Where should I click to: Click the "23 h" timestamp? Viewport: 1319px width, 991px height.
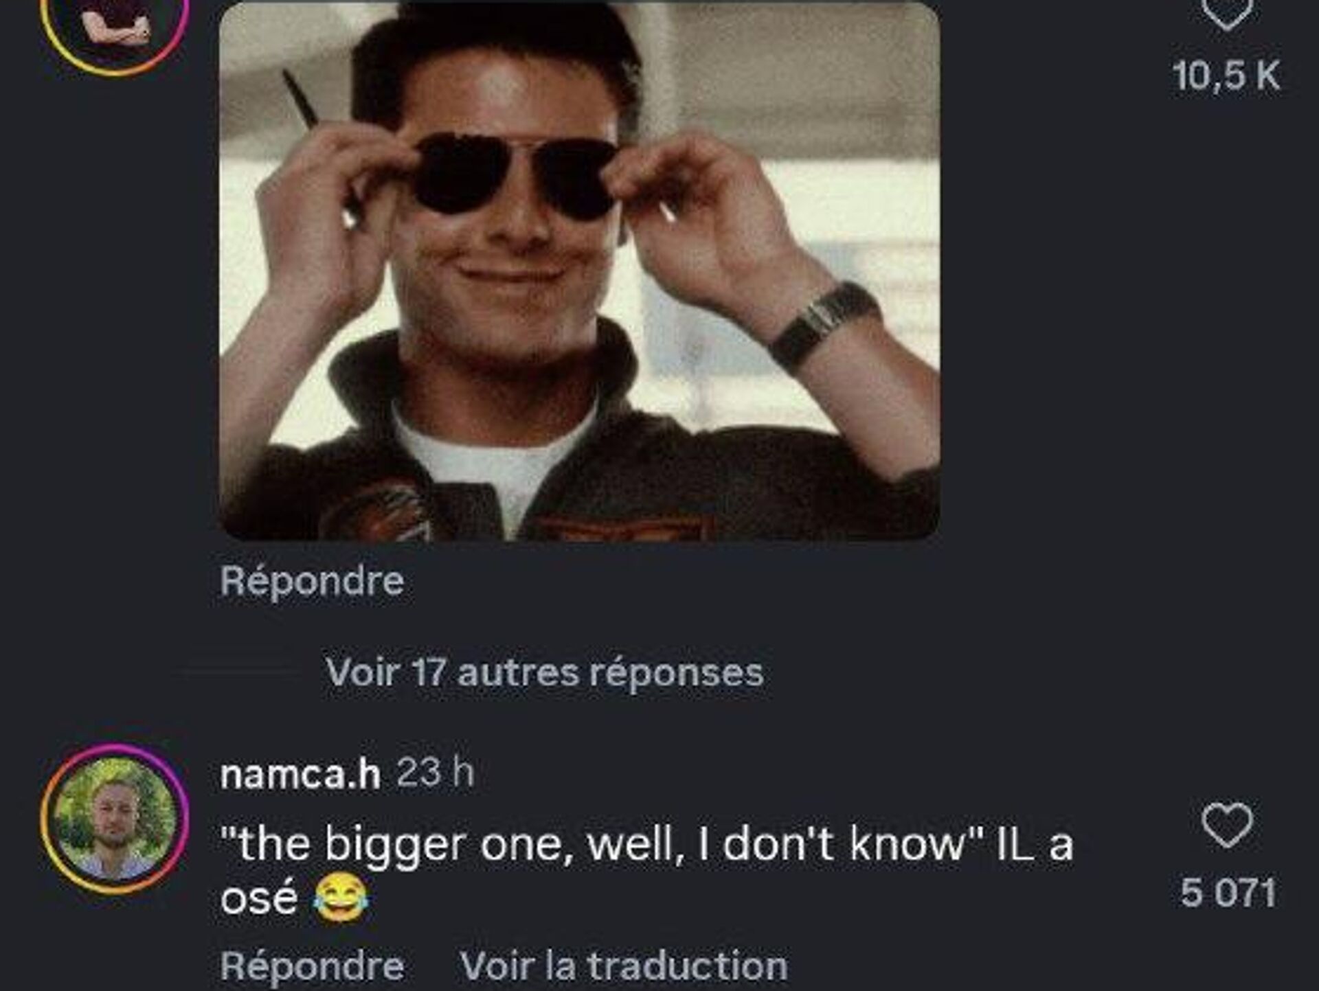pos(436,773)
